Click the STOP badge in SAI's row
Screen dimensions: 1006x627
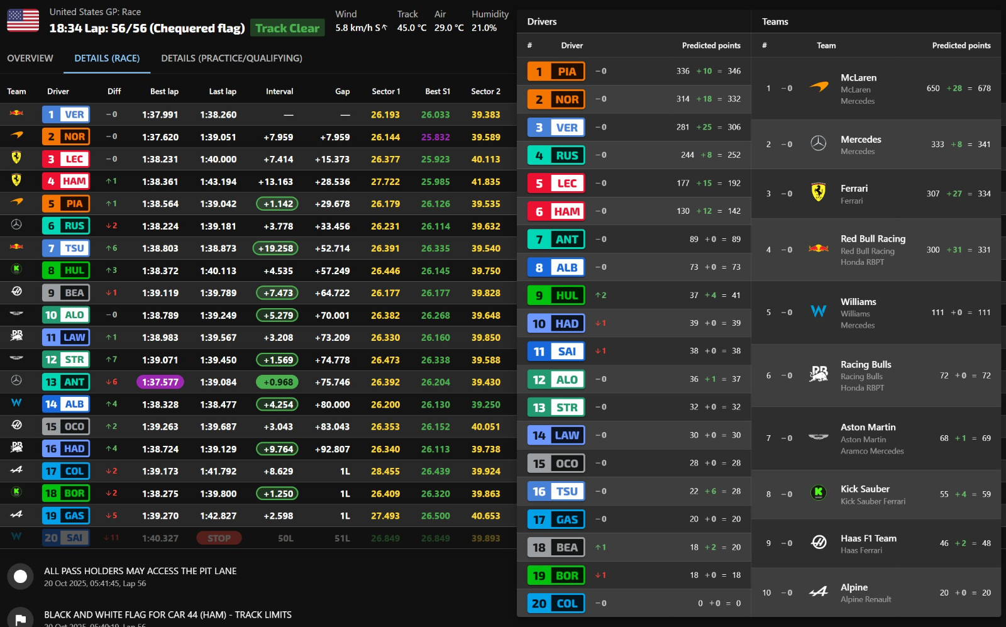[219, 538]
